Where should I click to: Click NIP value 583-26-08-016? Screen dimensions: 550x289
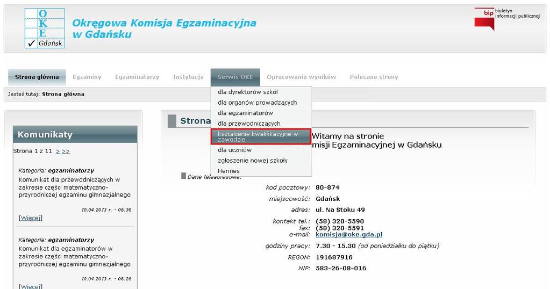point(341,269)
